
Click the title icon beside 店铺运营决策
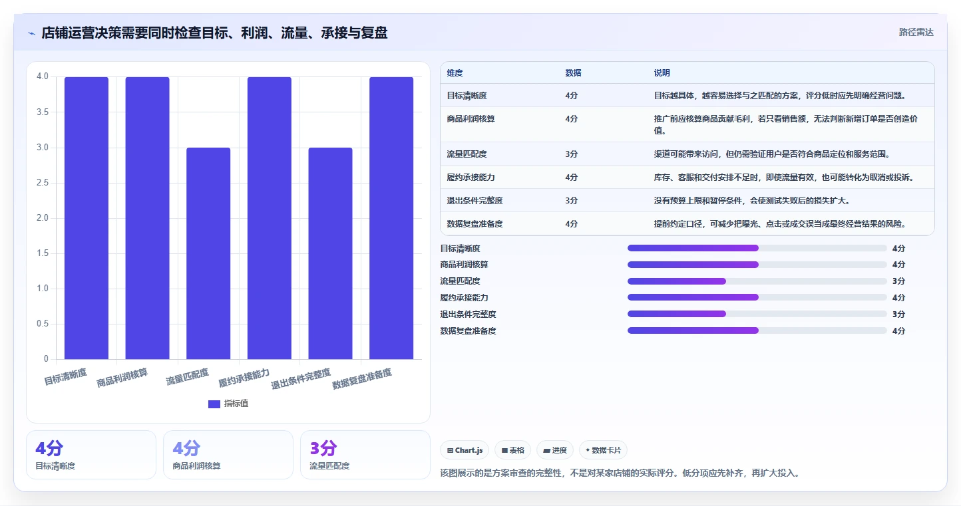pyautogui.click(x=31, y=33)
